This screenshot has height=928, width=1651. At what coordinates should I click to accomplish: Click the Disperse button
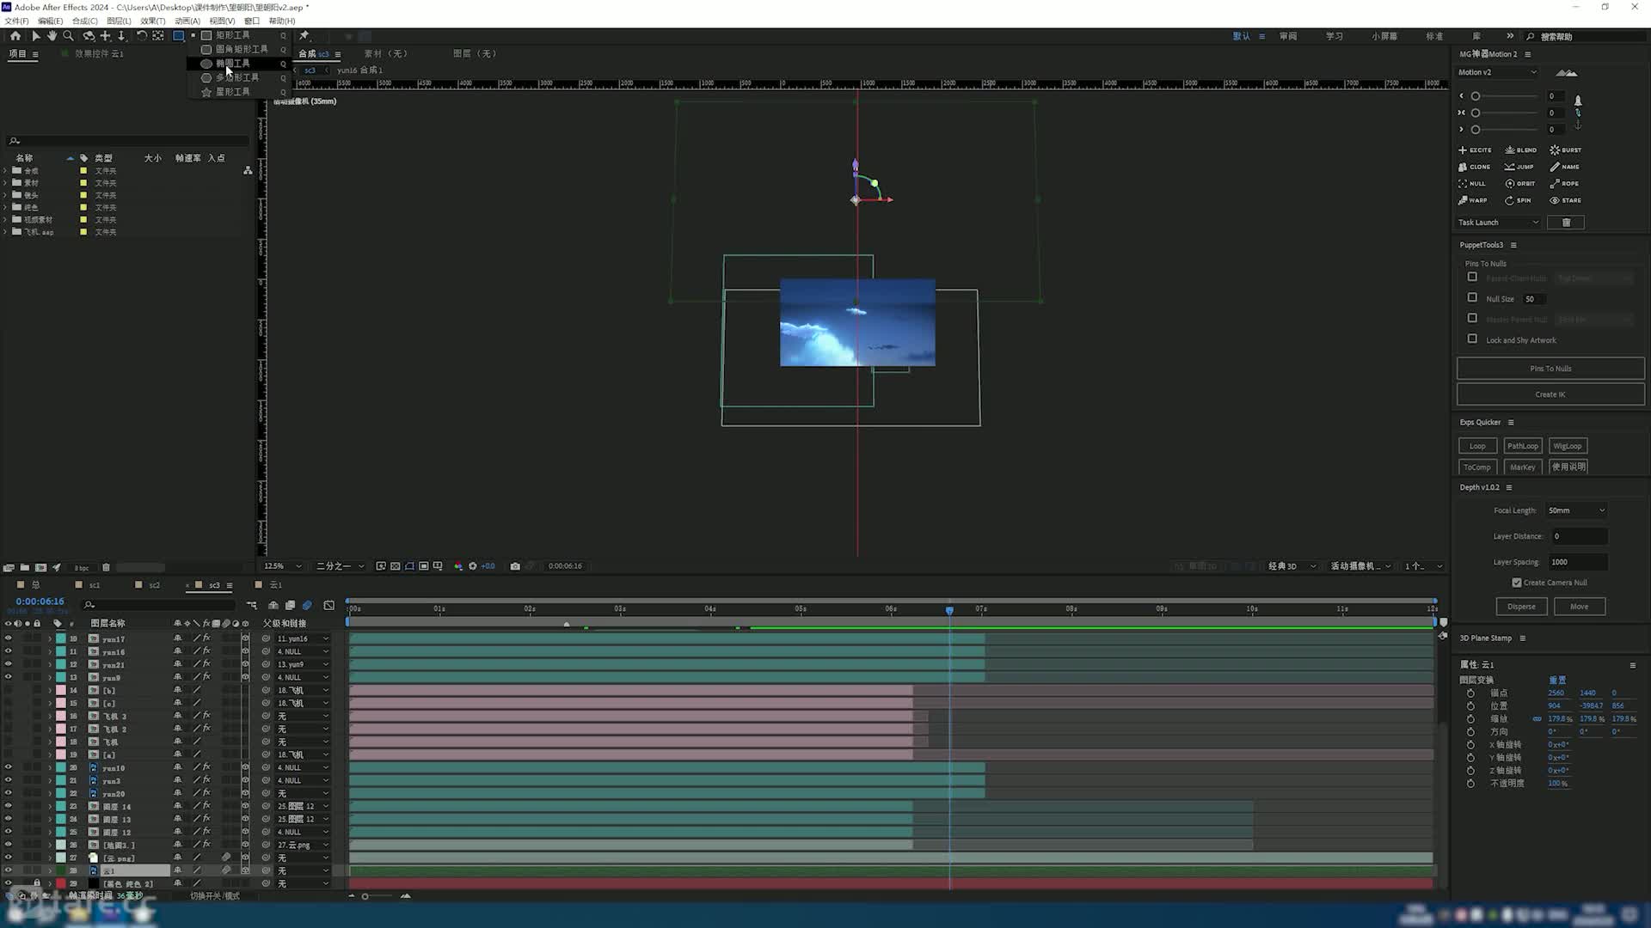tap(1521, 607)
